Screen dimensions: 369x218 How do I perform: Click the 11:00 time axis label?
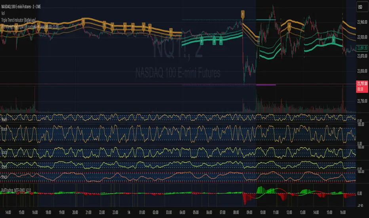(x=276, y=212)
